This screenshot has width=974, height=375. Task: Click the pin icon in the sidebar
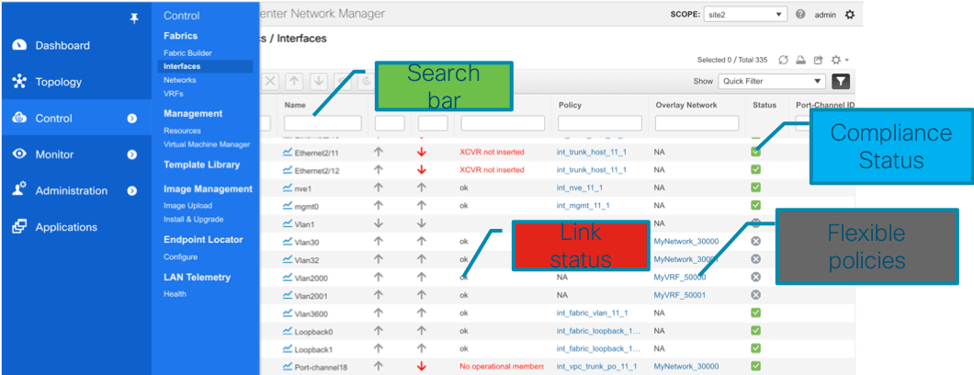pyautogui.click(x=134, y=18)
